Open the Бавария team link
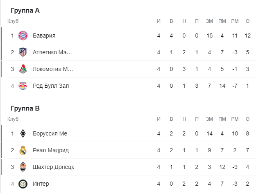Screen dimensions: 256x193 tap(44, 35)
